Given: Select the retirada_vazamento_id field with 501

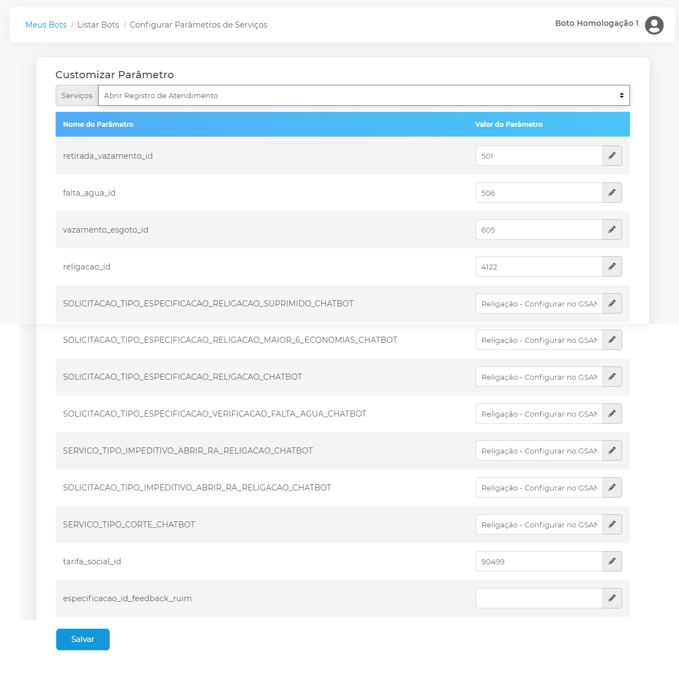Looking at the screenshot, I should point(538,156).
